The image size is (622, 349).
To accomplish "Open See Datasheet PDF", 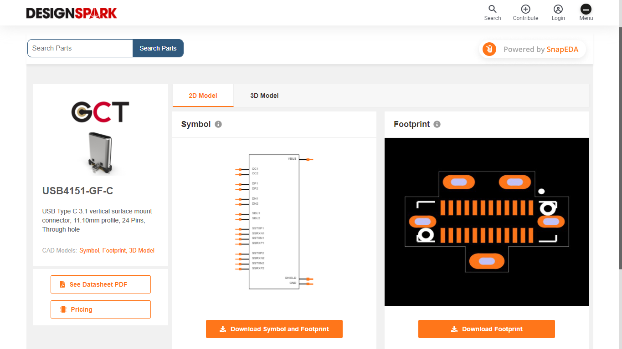I will point(101,284).
